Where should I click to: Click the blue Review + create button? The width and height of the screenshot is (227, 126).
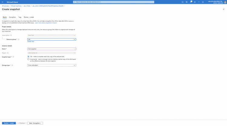pyautogui.click(x=9, y=123)
